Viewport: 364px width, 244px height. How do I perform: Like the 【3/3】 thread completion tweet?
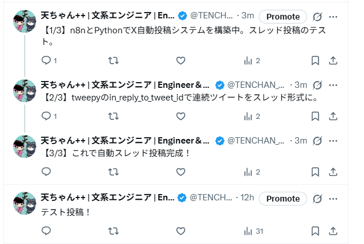180,172
